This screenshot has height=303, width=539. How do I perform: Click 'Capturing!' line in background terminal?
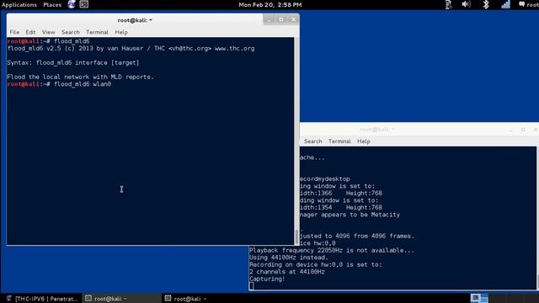click(x=267, y=279)
